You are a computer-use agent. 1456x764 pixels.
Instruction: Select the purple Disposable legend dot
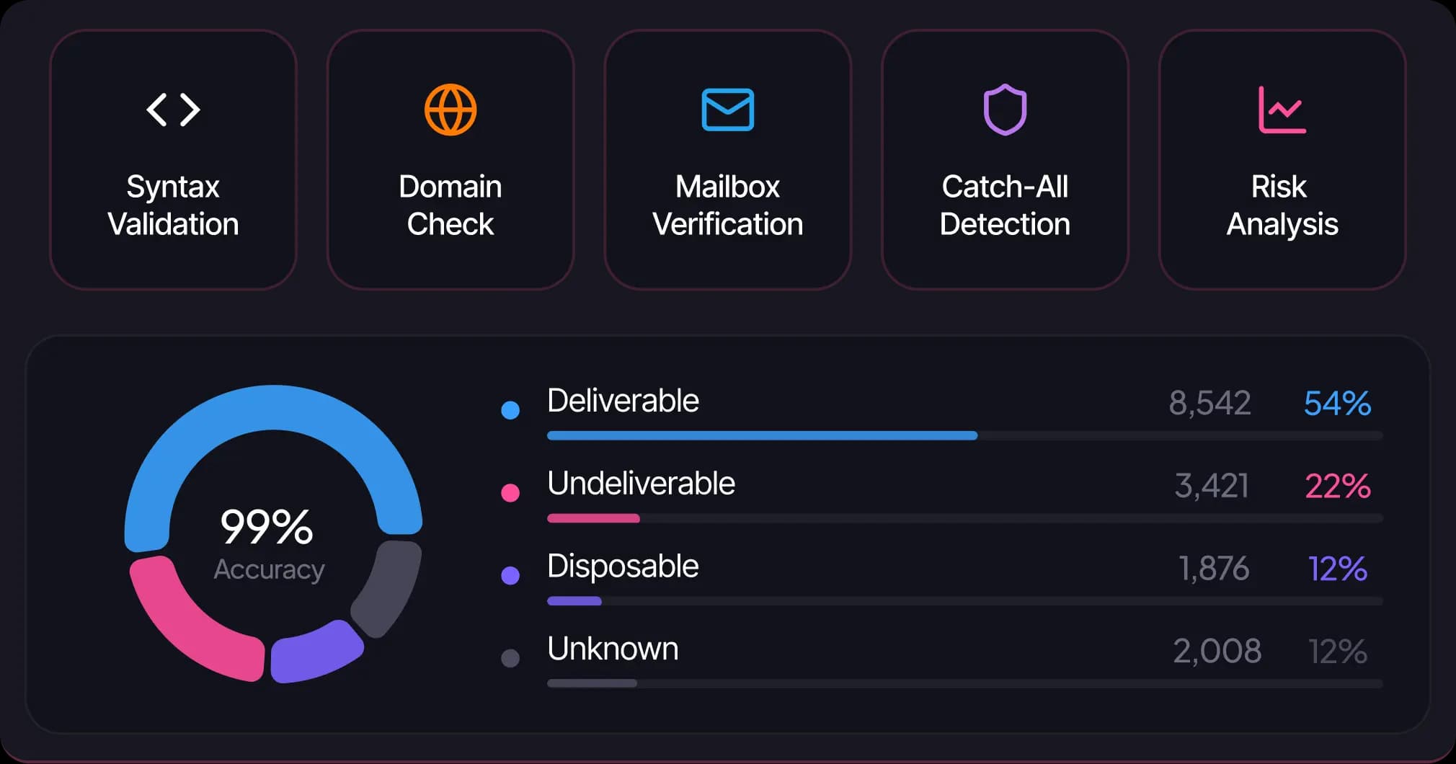point(510,575)
